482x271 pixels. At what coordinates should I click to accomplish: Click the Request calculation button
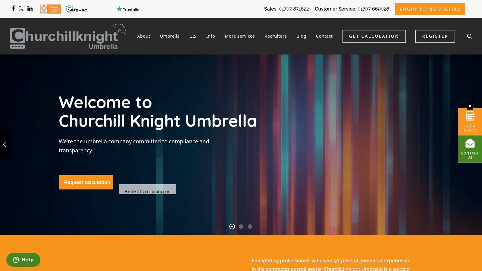point(86,182)
